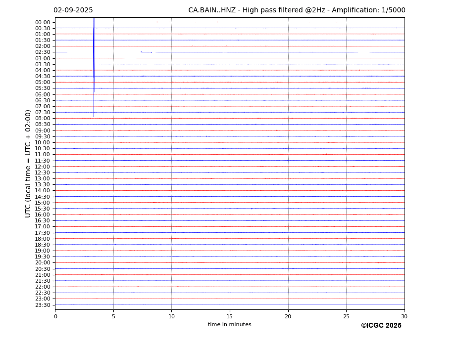Click the UTC local time y-axis label
Screen dimensions: 459x344
(28, 164)
